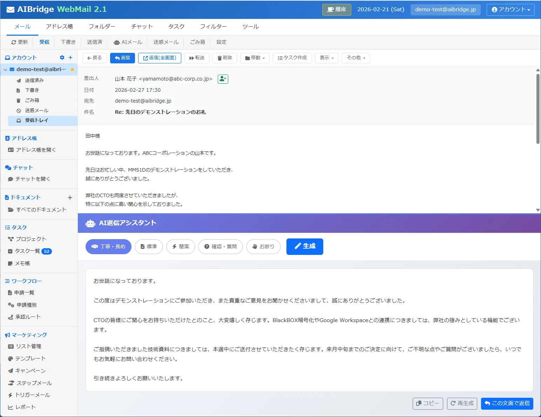This screenshot has width=541, height=417.
Task: Add sender Yamamoto to address book
Action: click(223, 79)
